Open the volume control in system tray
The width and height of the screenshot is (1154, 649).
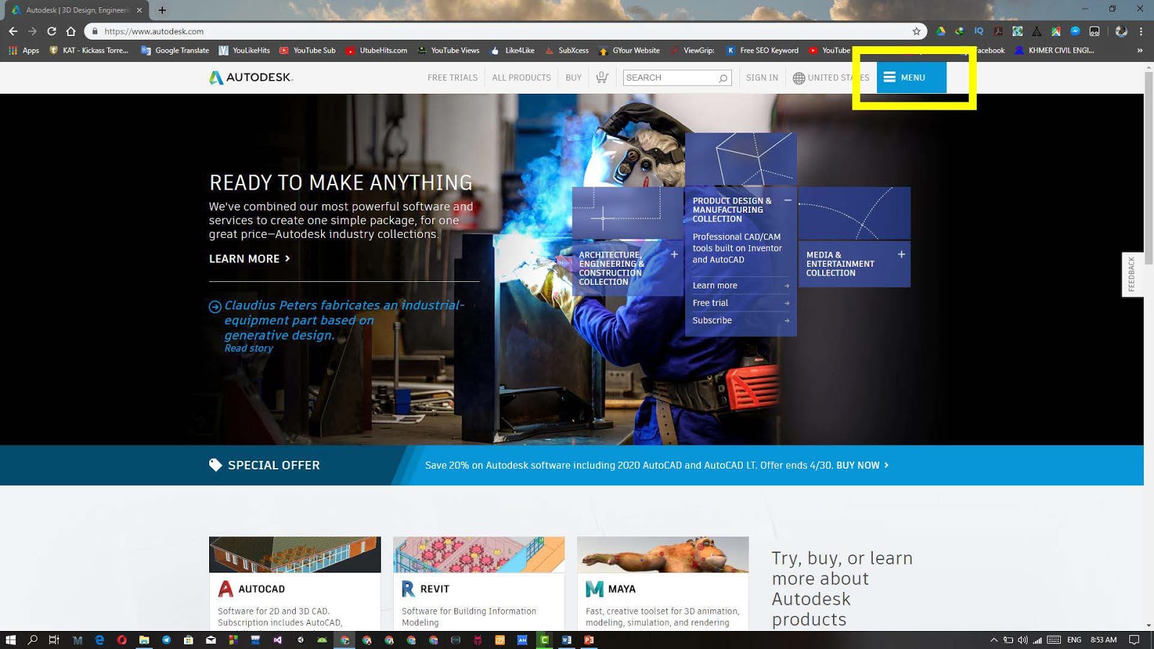click(x=1023, y=640)
